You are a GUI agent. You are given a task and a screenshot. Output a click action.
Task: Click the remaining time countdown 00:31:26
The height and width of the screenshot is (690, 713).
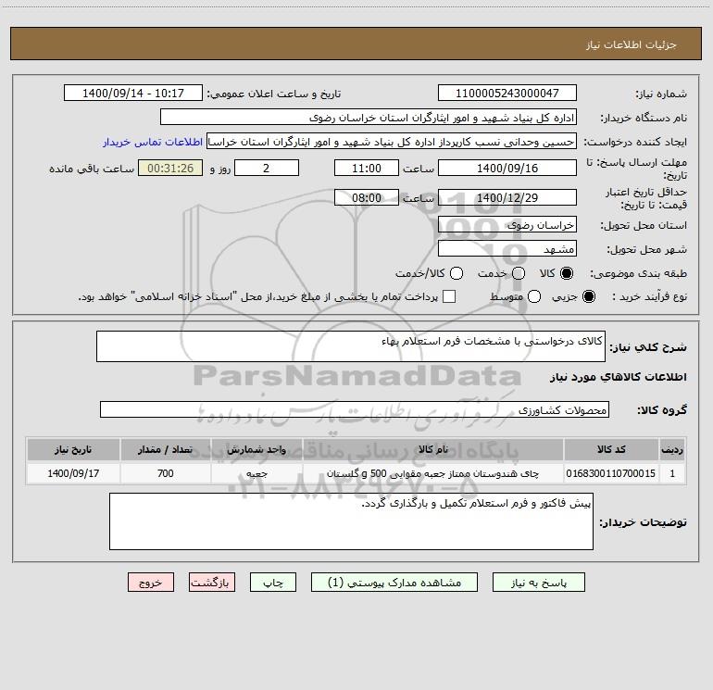tap(170, 168)
